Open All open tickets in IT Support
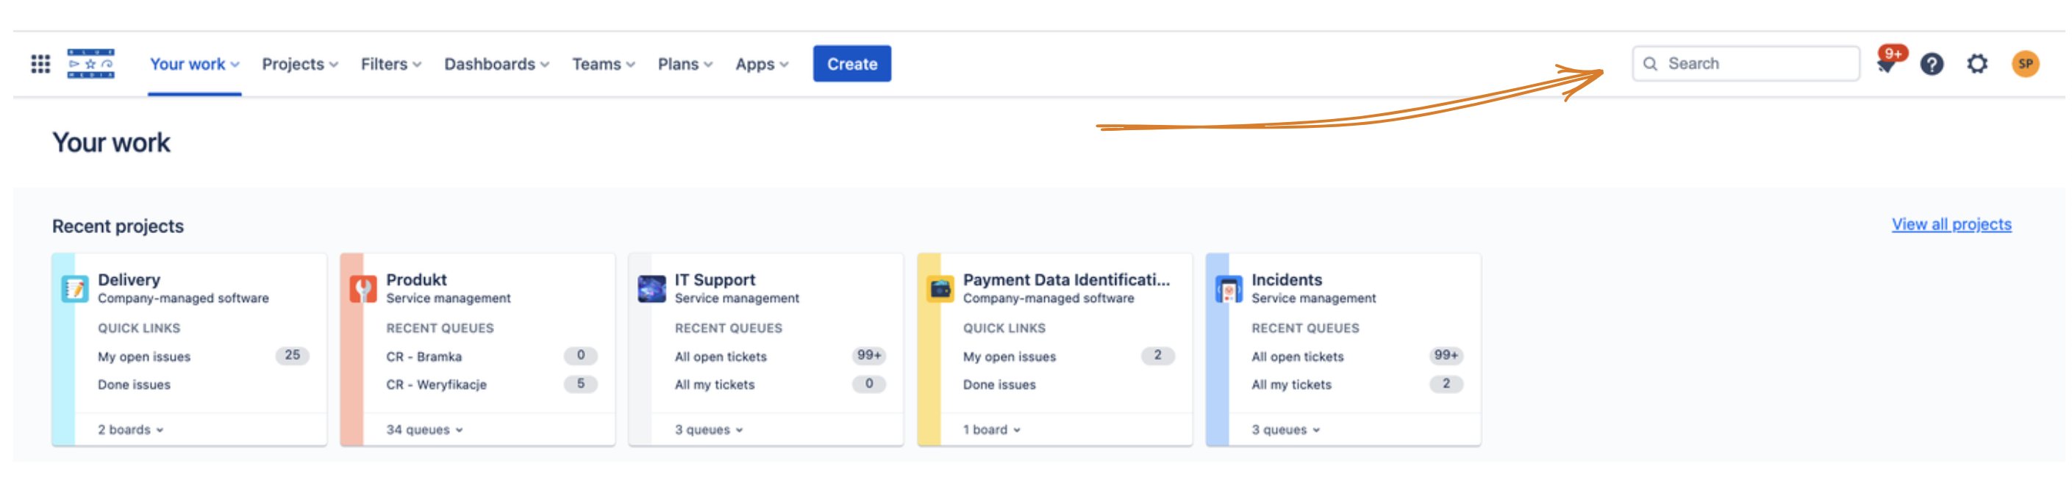Viewport: 2072px width, 491px height. tap(721, 356)
